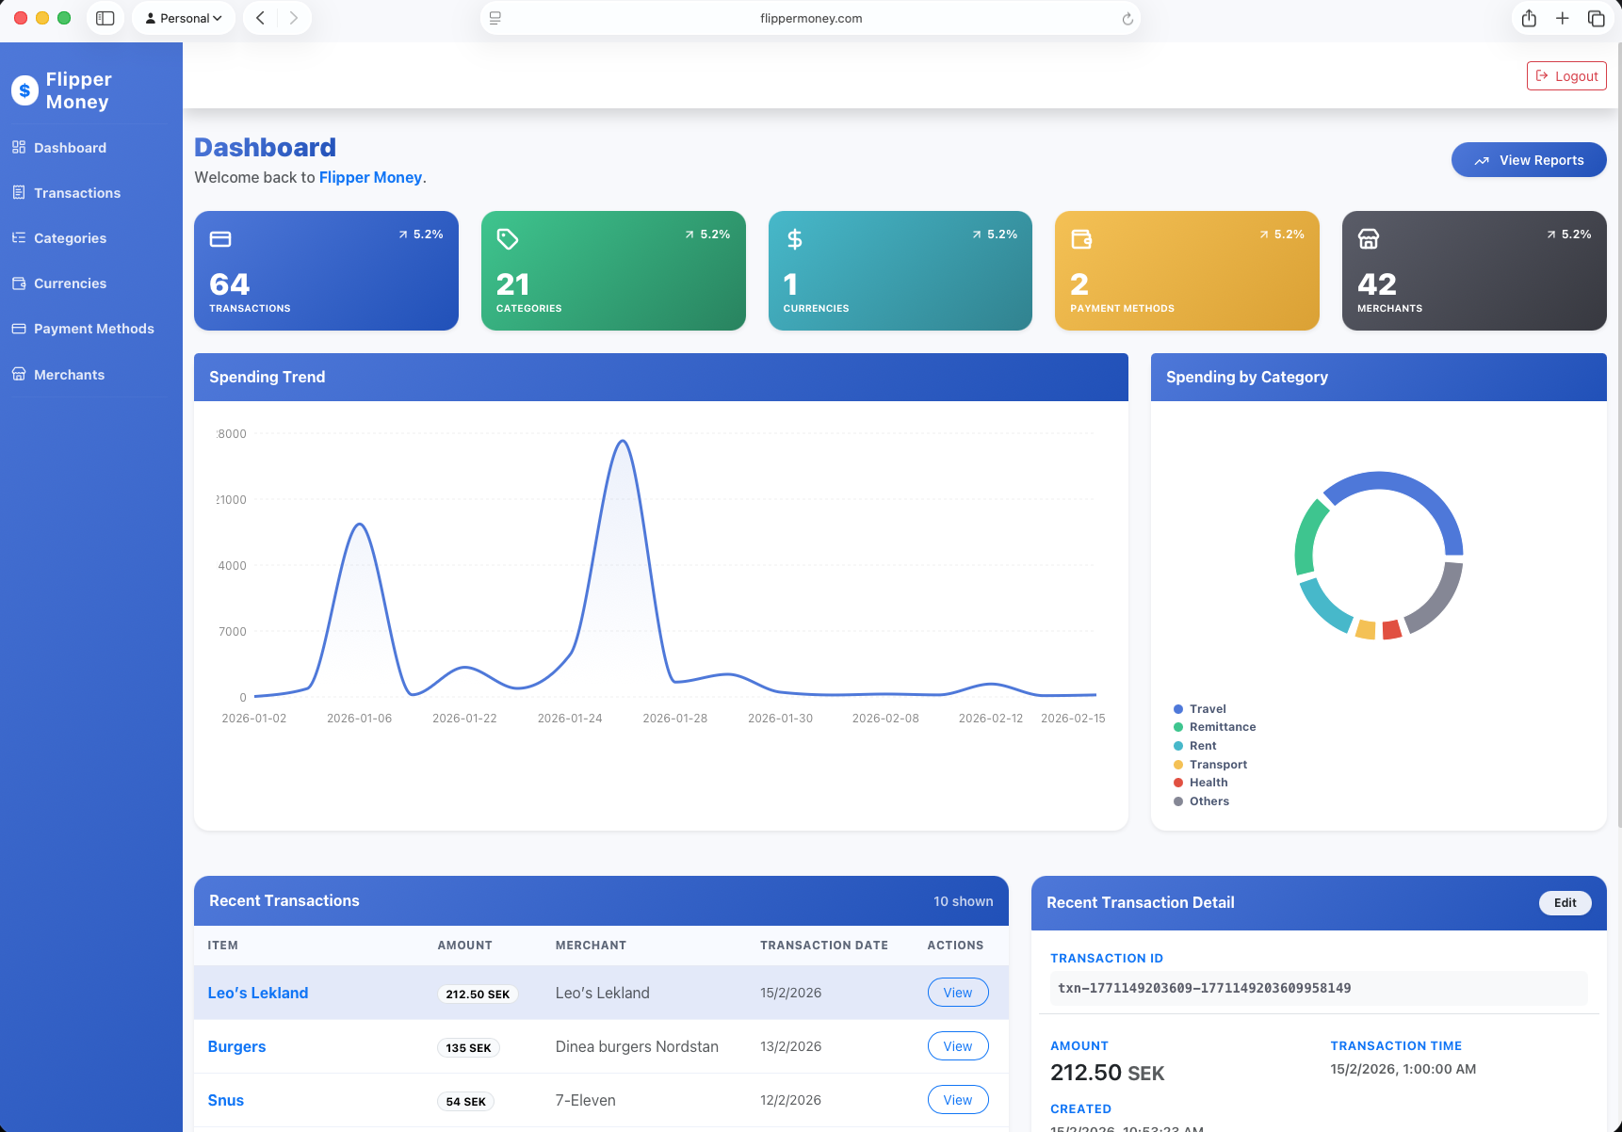Open the Leo's Lekland transaction link
This screenshot has height=1132, width=1622.
point(257,992)
